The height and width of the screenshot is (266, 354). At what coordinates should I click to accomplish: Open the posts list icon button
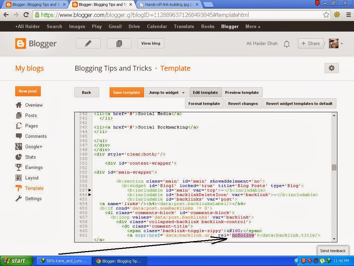click(x=119, y=43)
